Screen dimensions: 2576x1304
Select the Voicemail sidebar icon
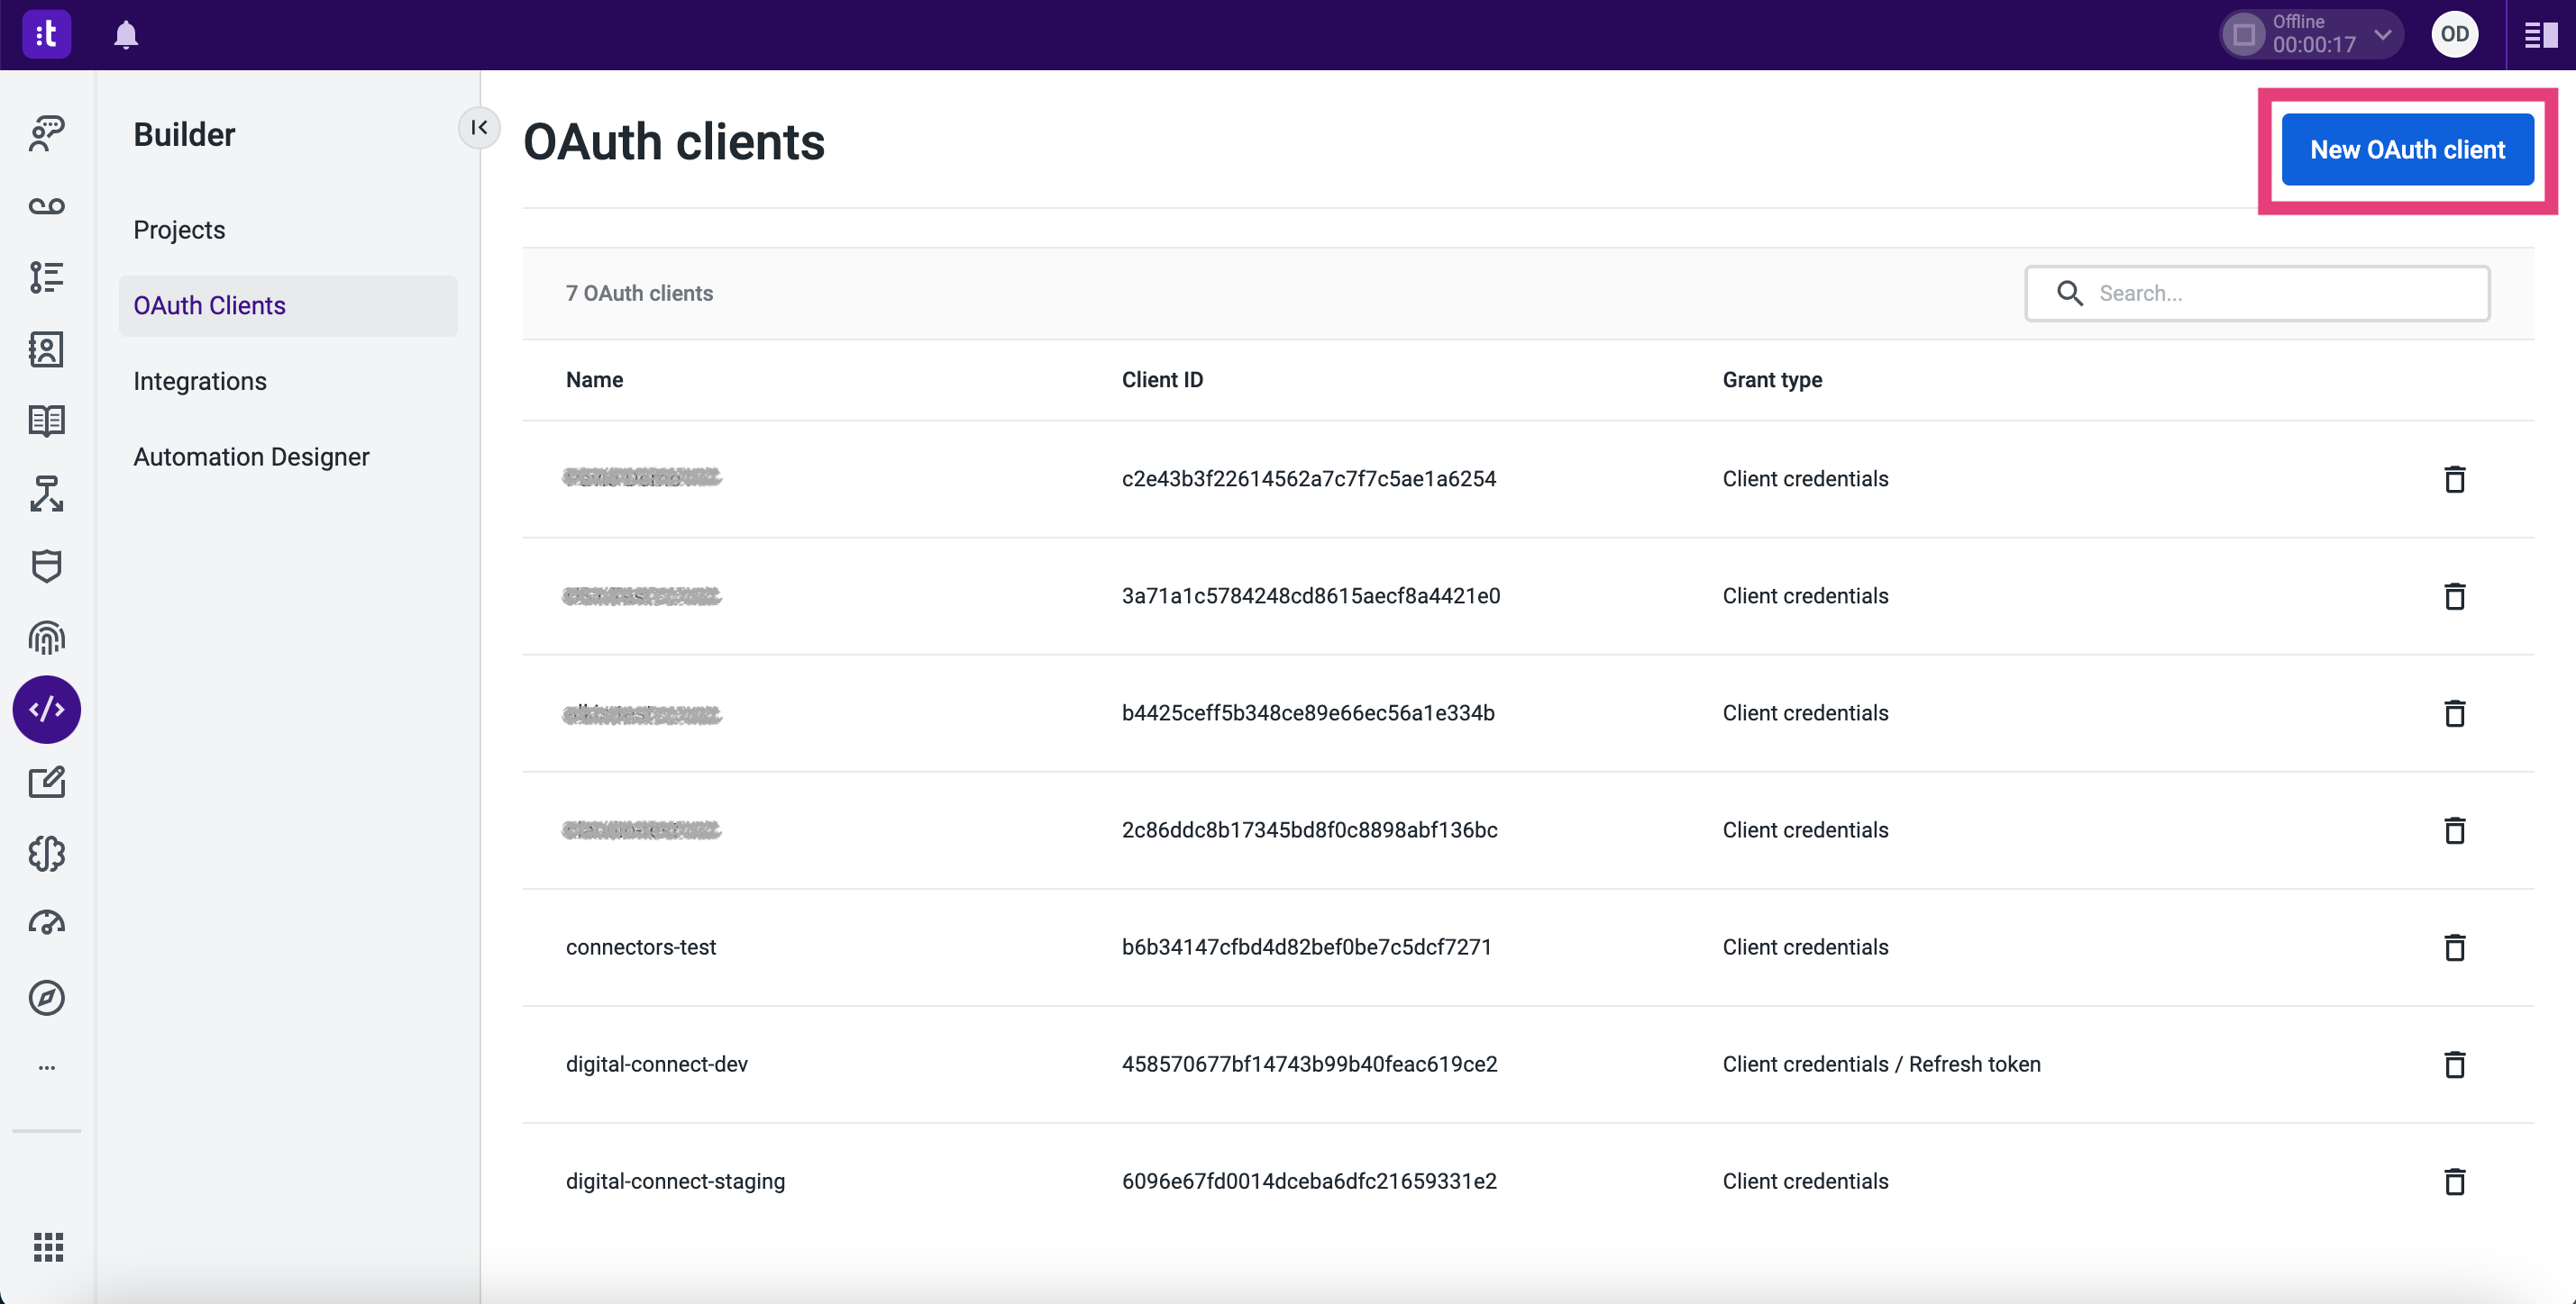click(x=46, y=206)
